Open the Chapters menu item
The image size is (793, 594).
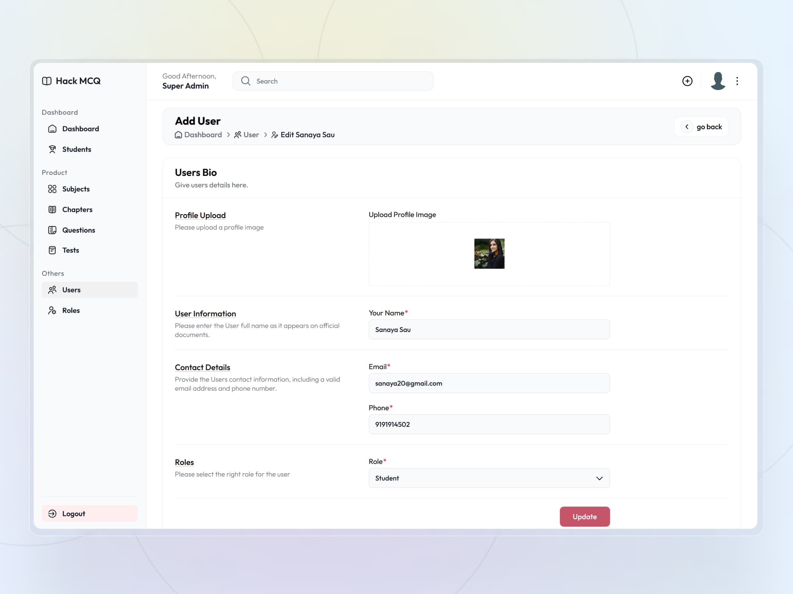77,210
